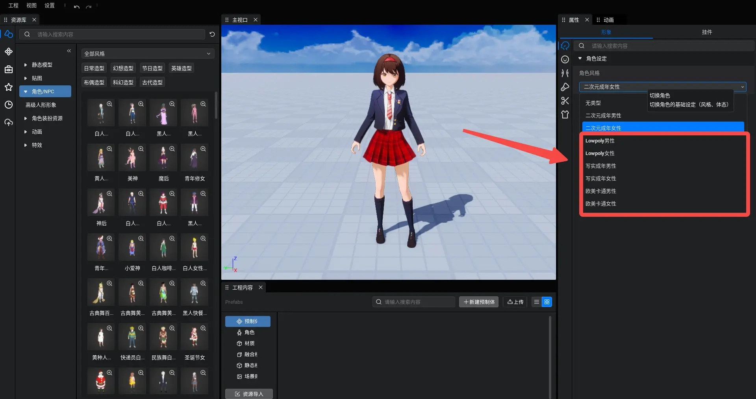The image size is (756, 399).
Task: Expand the 静态模型 tree node
Action: (26, 65)
